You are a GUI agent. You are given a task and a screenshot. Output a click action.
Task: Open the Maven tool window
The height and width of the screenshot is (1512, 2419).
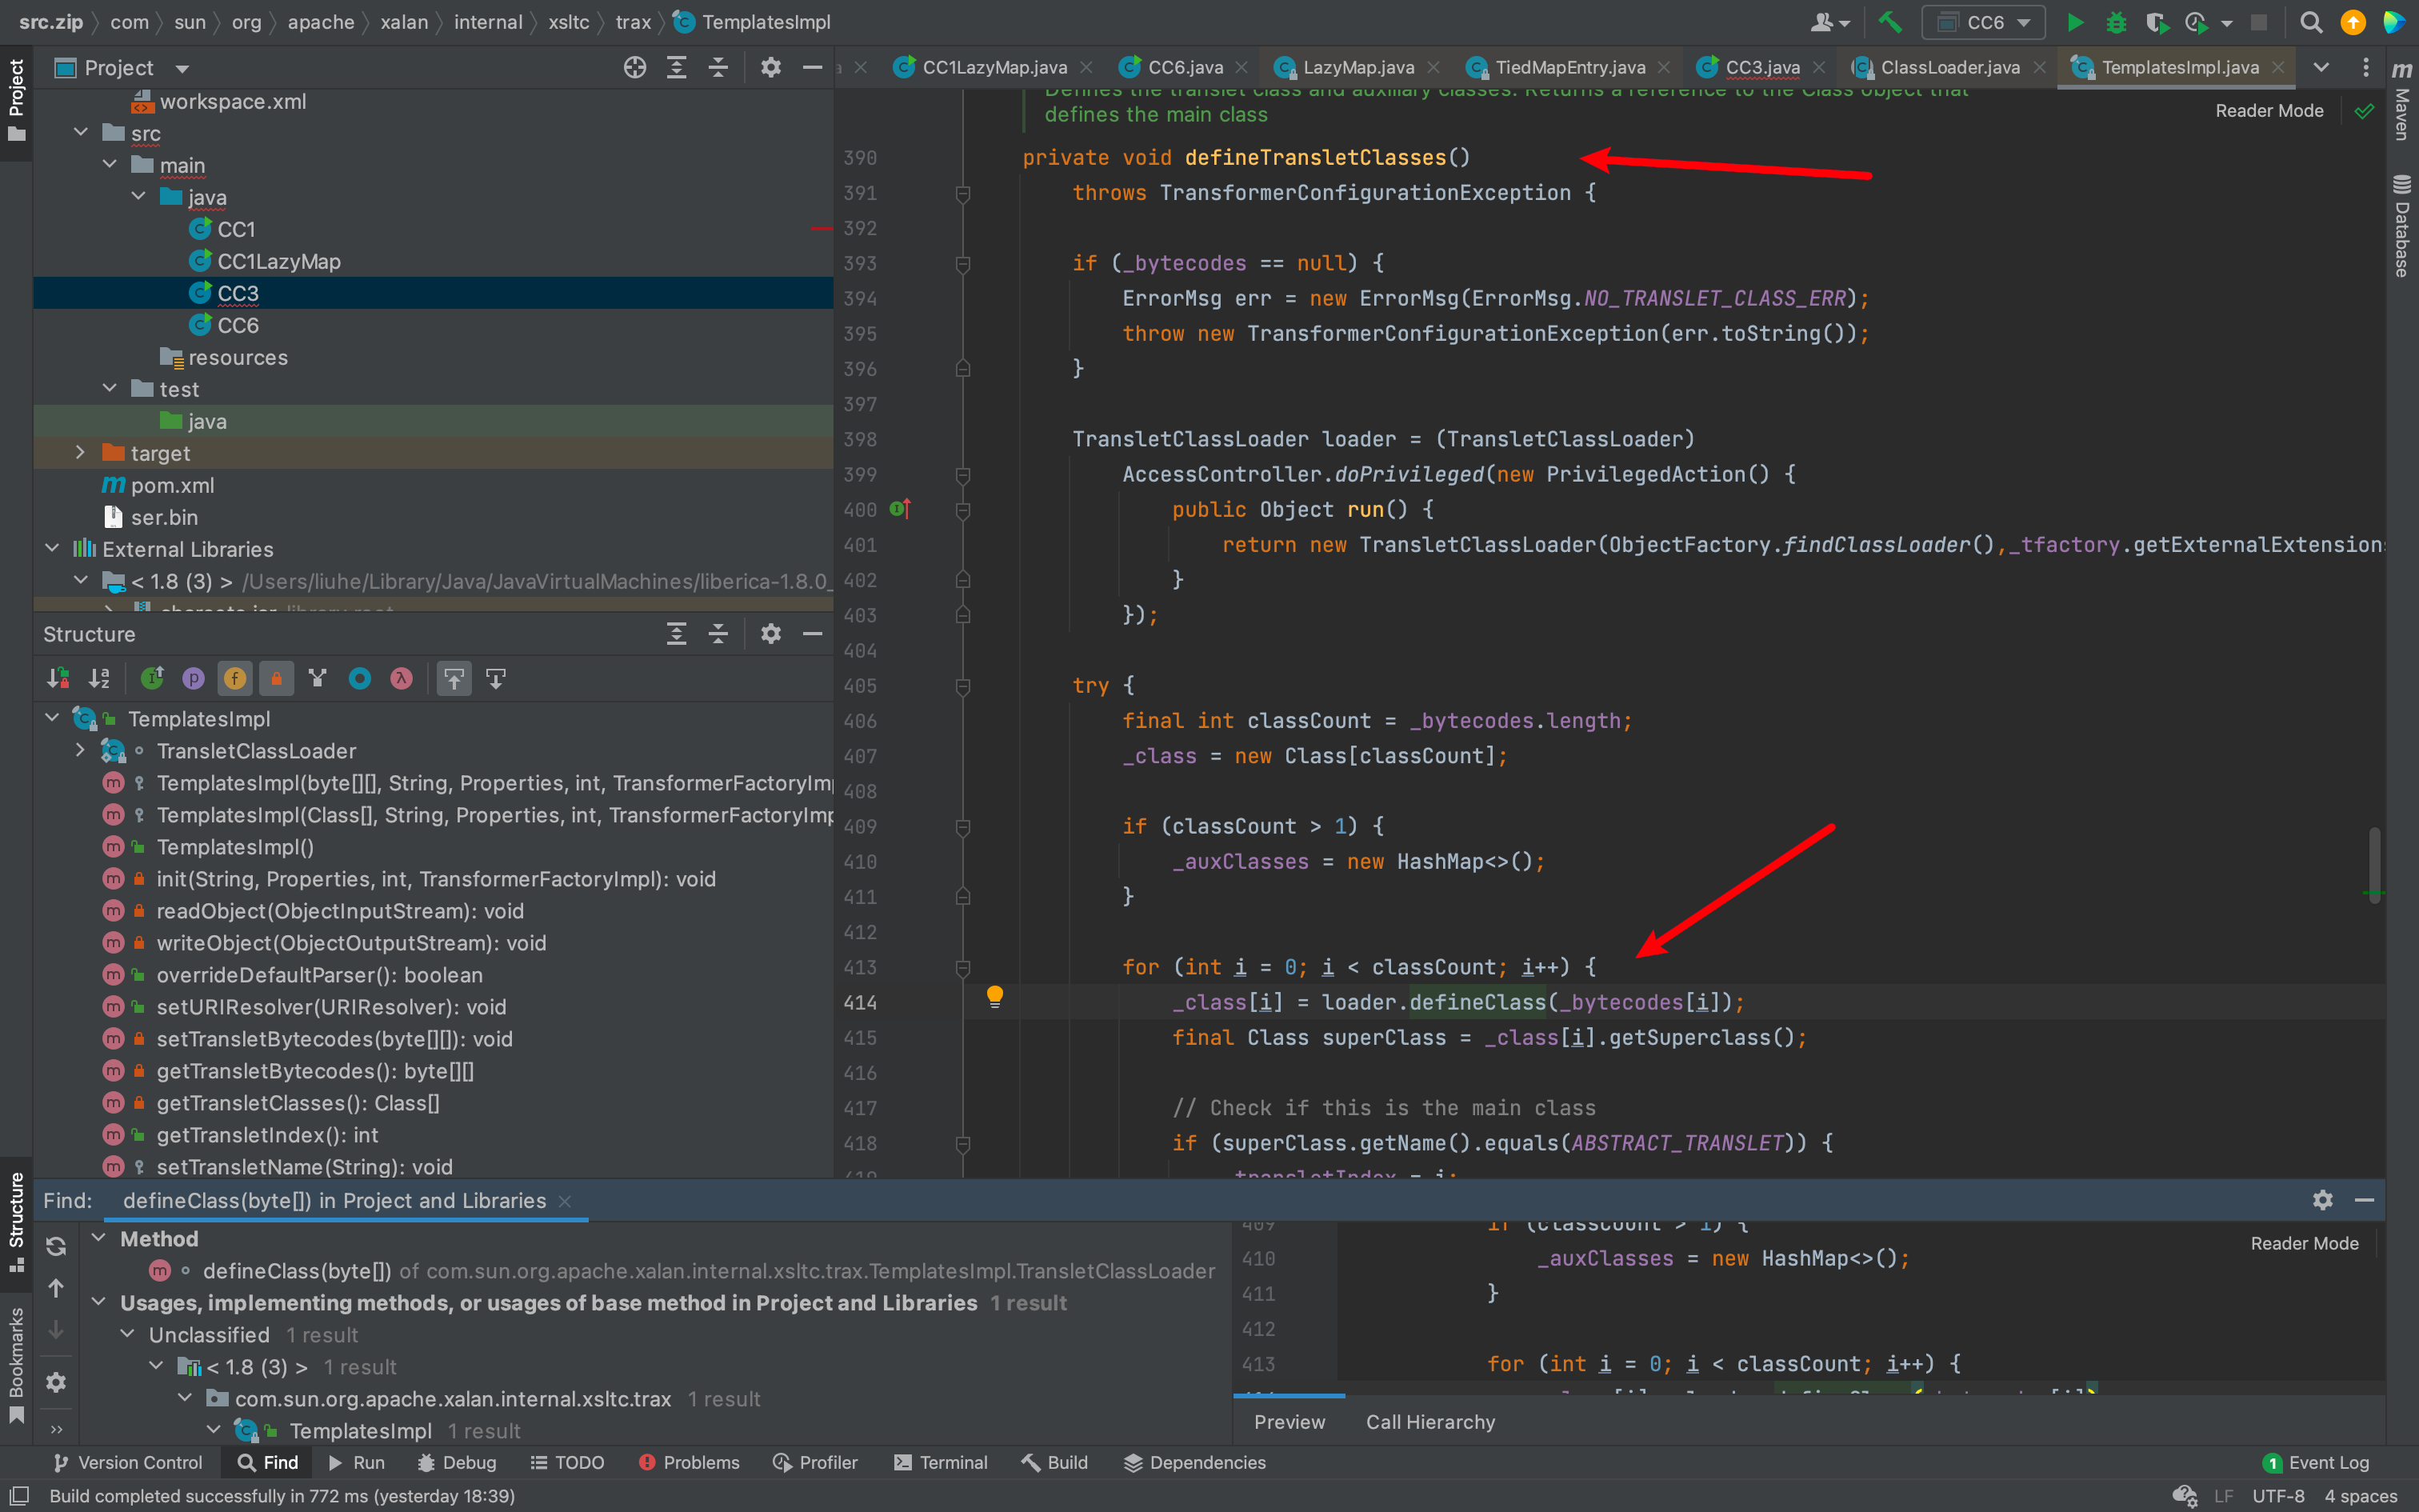2402,100
